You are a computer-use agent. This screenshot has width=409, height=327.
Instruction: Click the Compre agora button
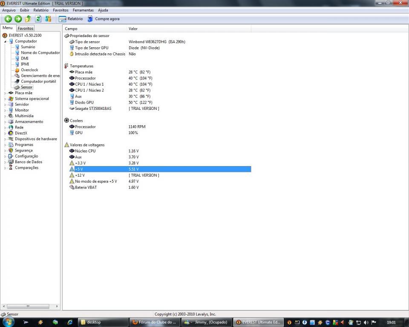pos(103,19)
